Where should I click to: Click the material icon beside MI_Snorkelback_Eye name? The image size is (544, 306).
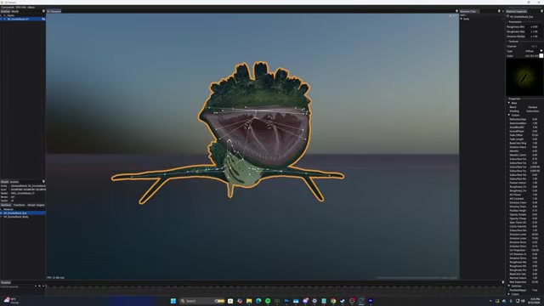point(508,16)
